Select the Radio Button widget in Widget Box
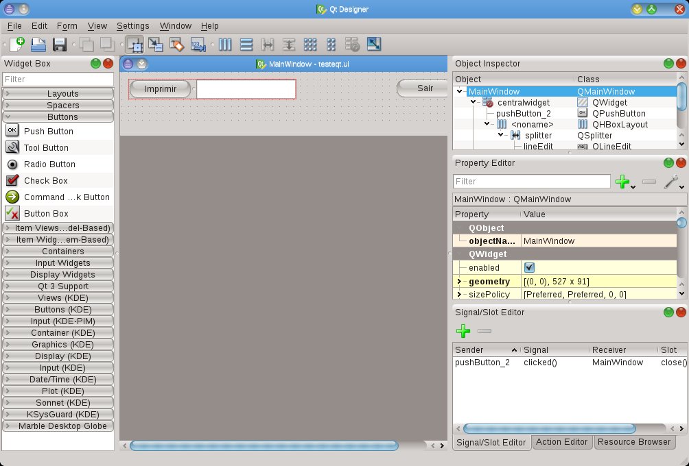689x466 pixels. (48, 164)
